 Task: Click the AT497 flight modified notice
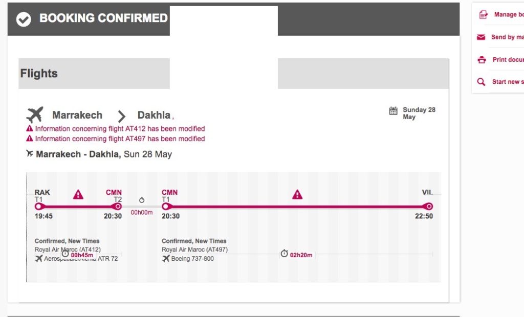click(120, 139)
